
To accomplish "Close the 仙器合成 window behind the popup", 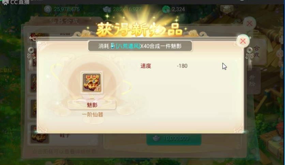I will point(250,23).
